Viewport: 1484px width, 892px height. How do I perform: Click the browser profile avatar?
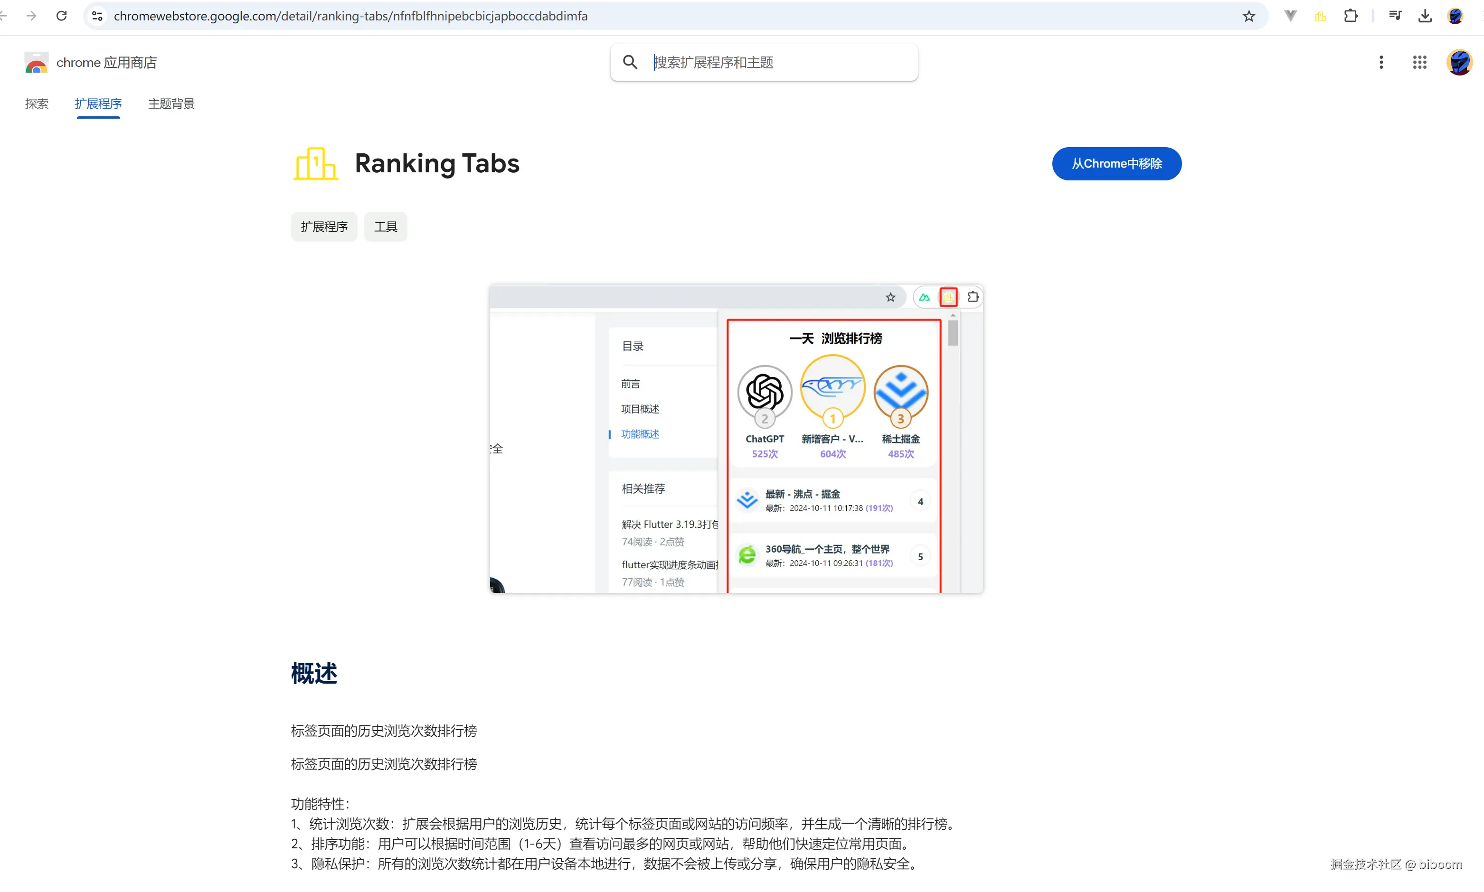point(1456,16)
